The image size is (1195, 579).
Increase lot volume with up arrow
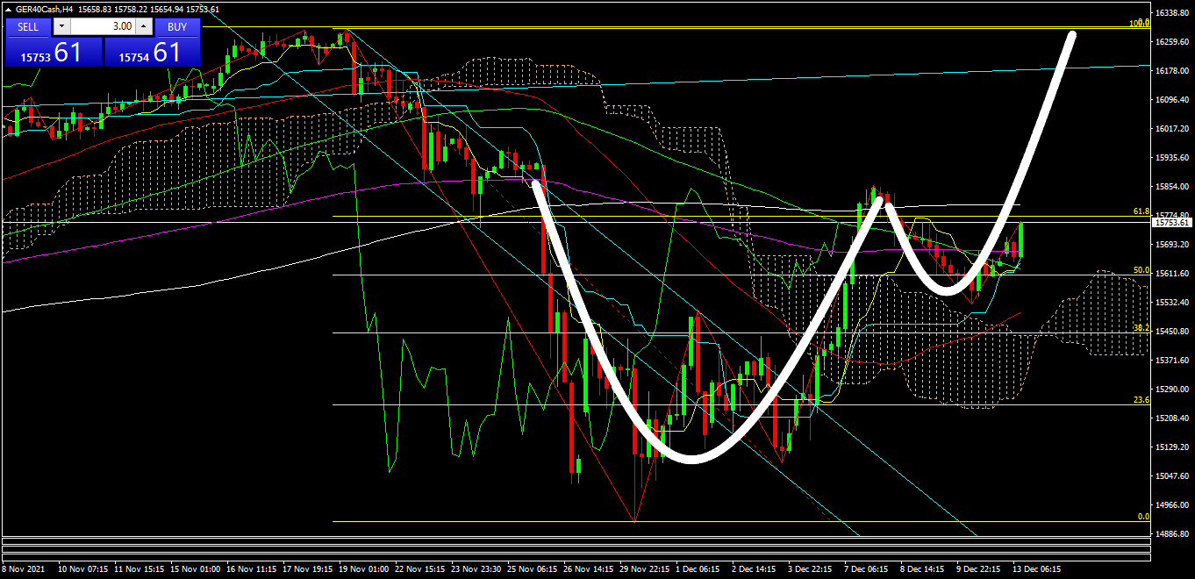click(x=143, y=26)
